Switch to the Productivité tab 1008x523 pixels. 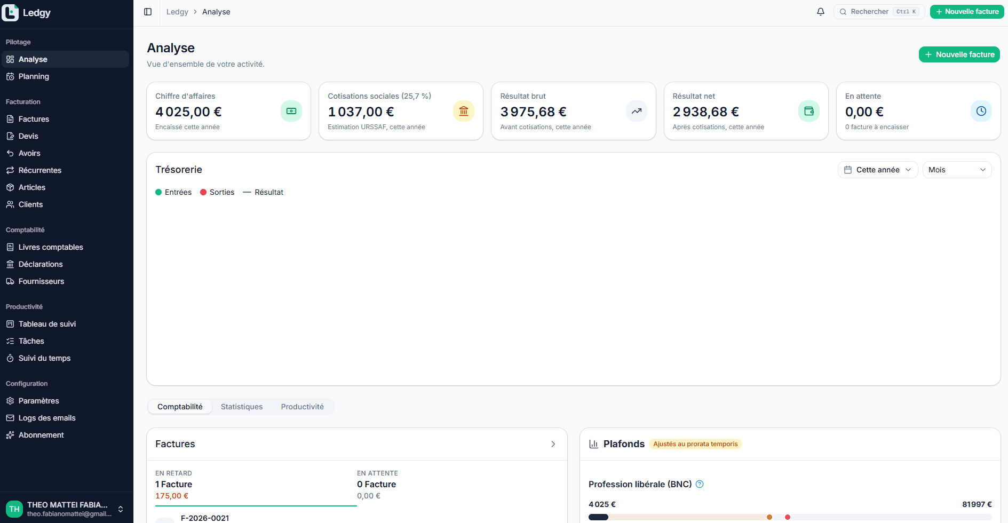302,407
